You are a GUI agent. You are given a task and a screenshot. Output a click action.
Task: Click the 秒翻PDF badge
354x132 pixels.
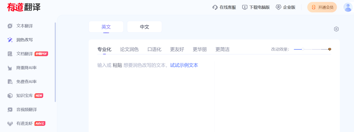click(41, 54)
